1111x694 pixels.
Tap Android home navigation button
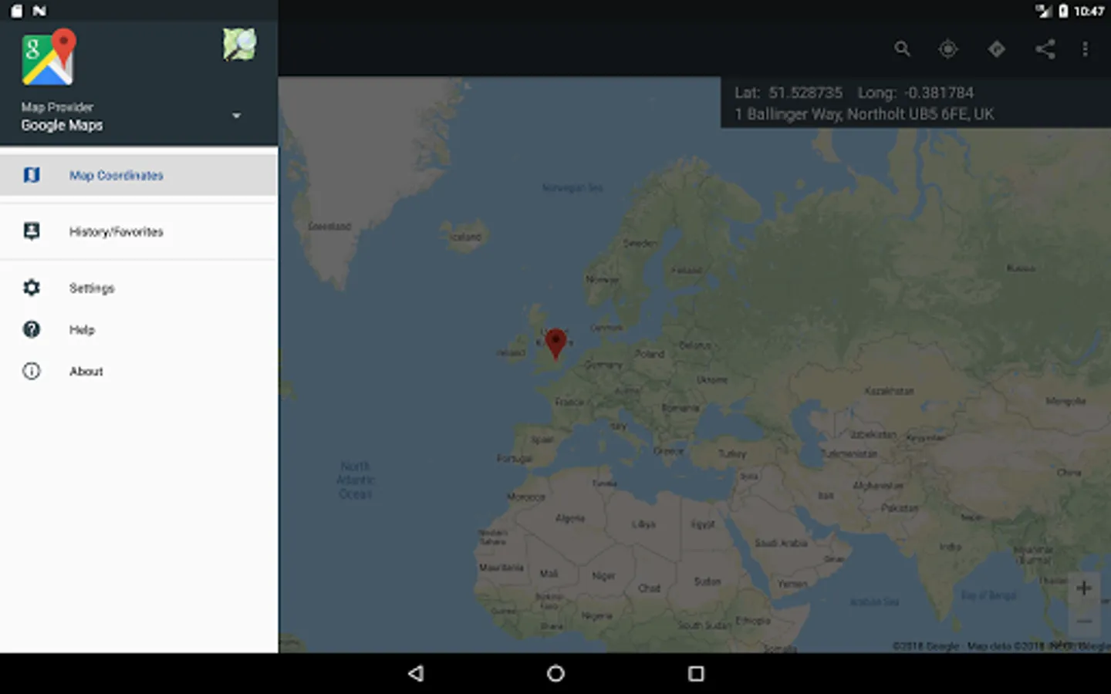(x=555, y=673)
